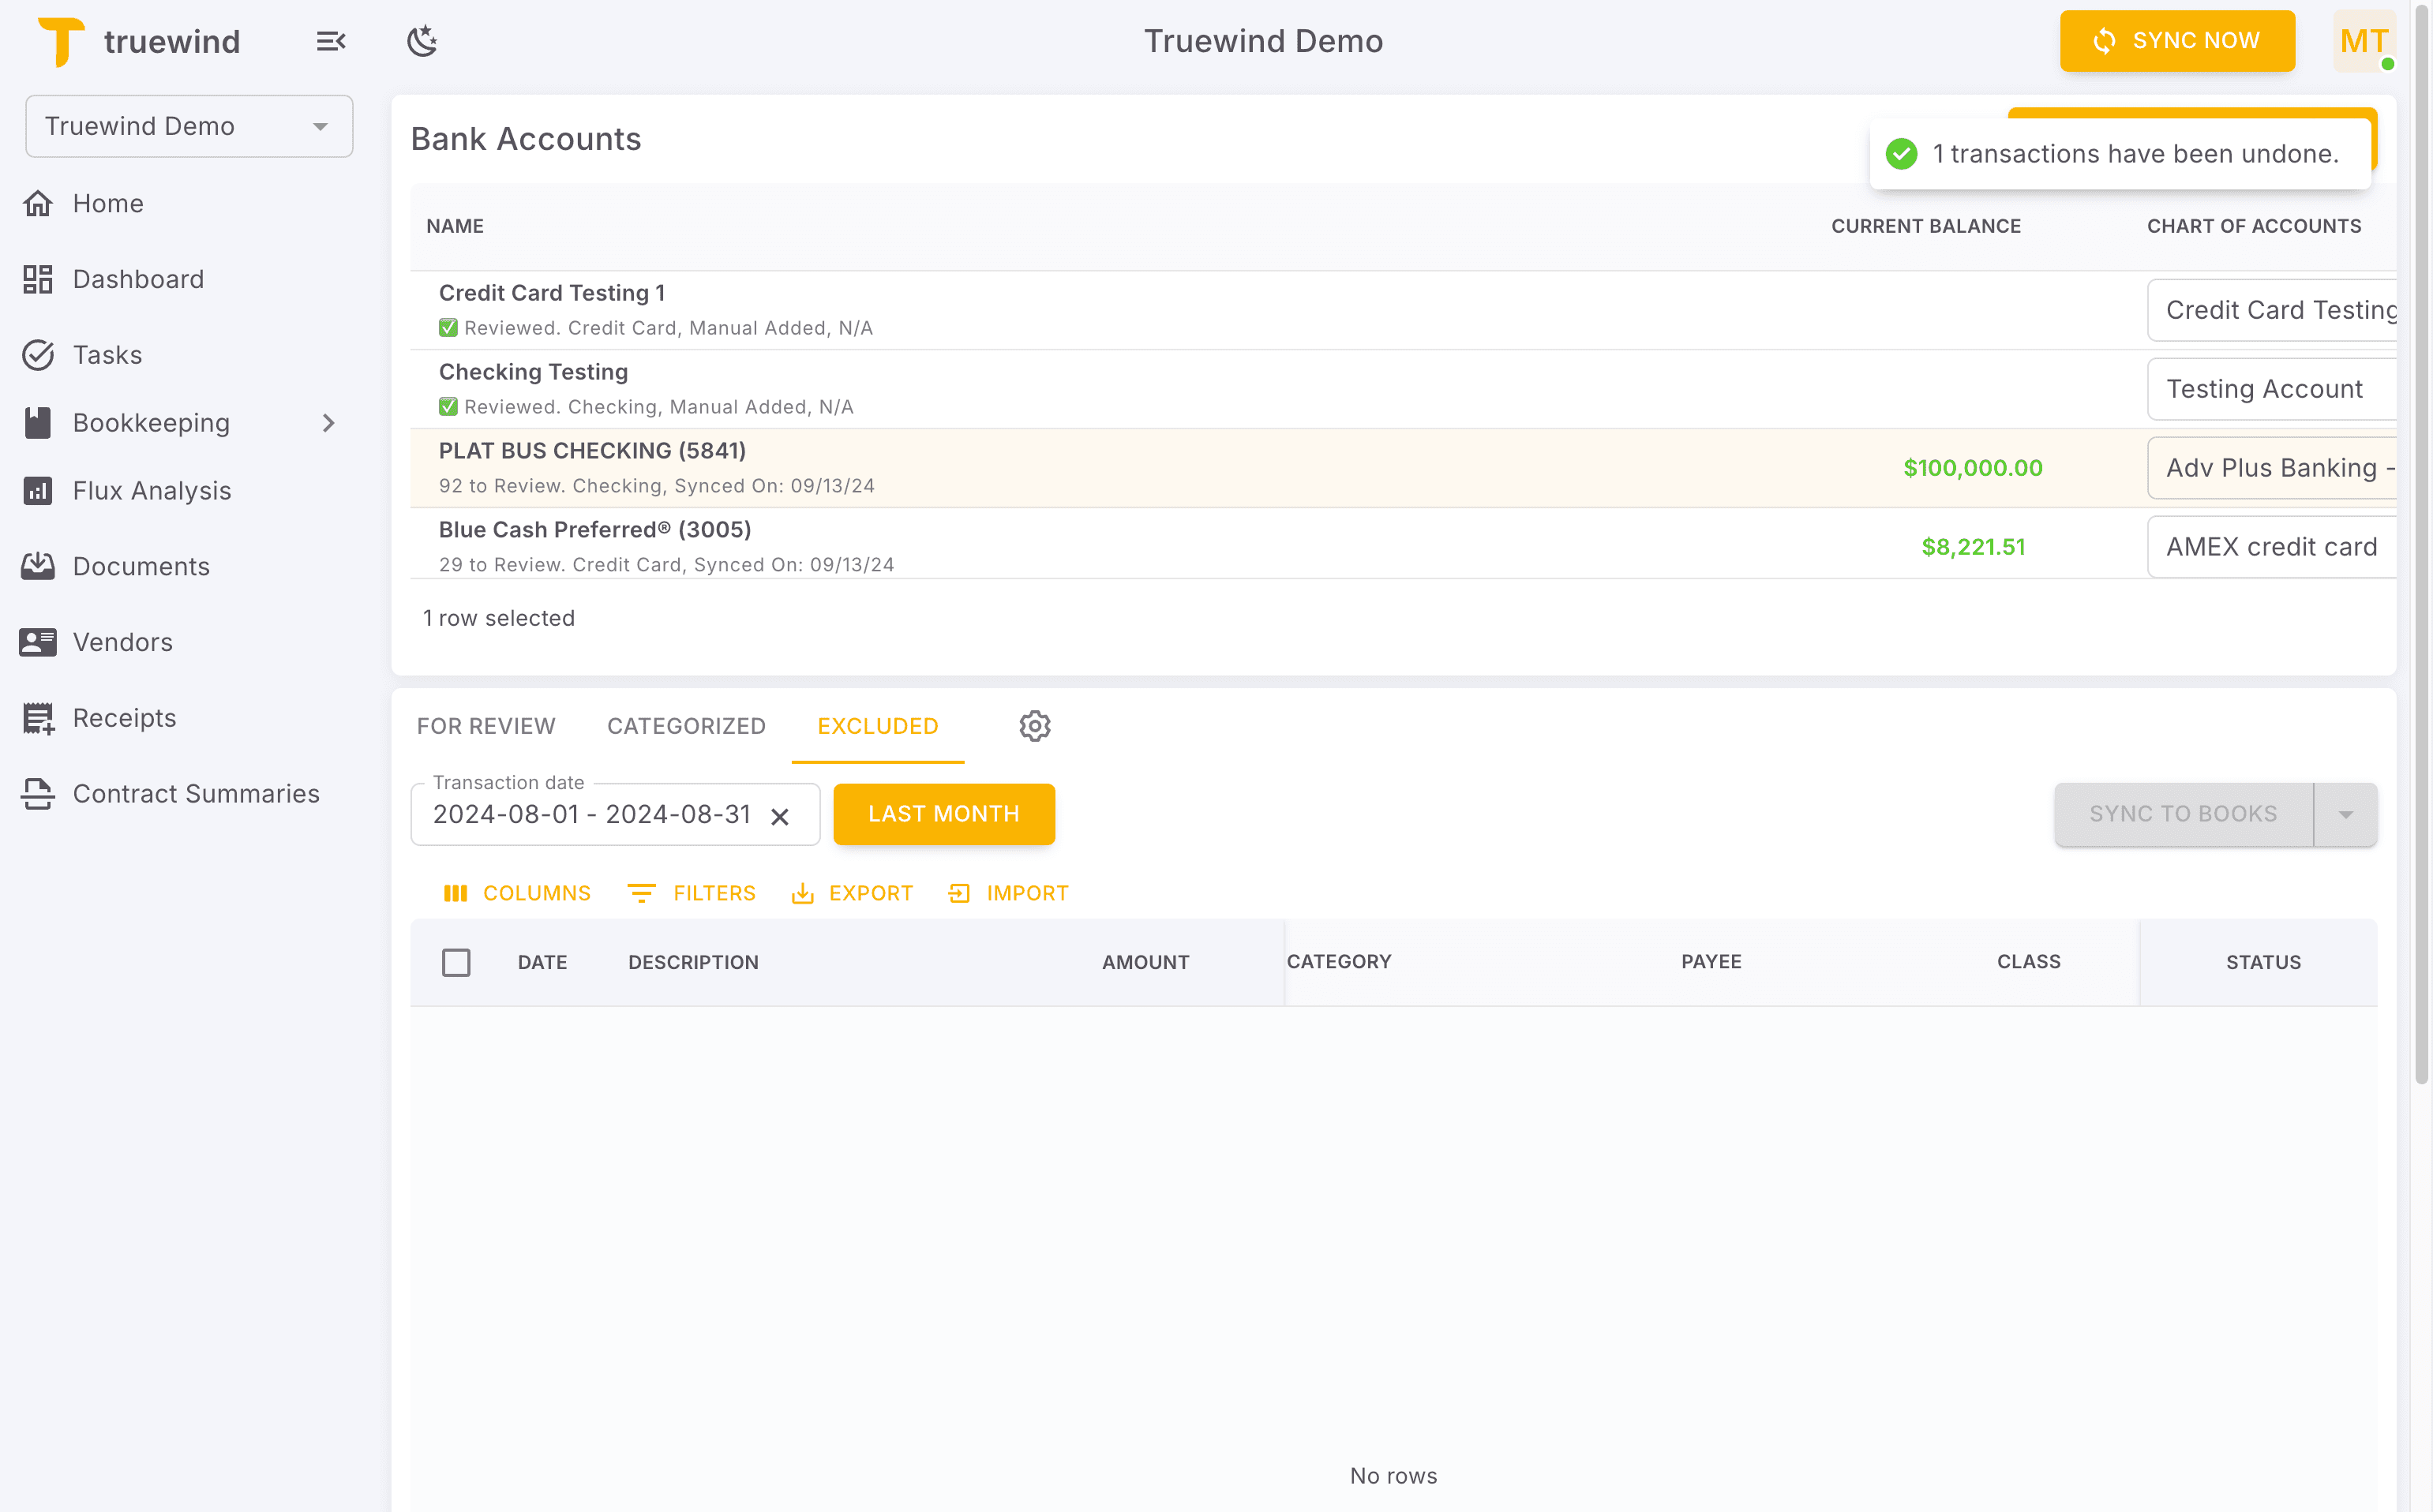The image size is (2433, 1512).
Task: Apply the LAST MONTH date filter
Action: tap(943, 814)
